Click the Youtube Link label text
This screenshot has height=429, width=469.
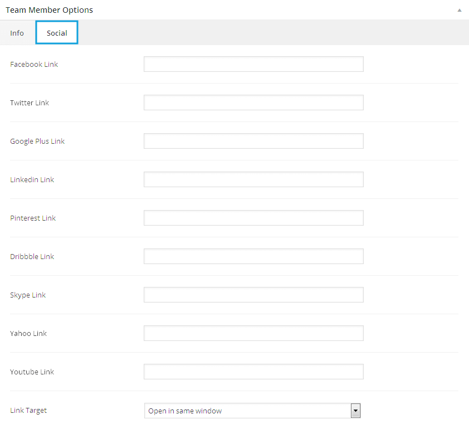(x=32, y=372)
